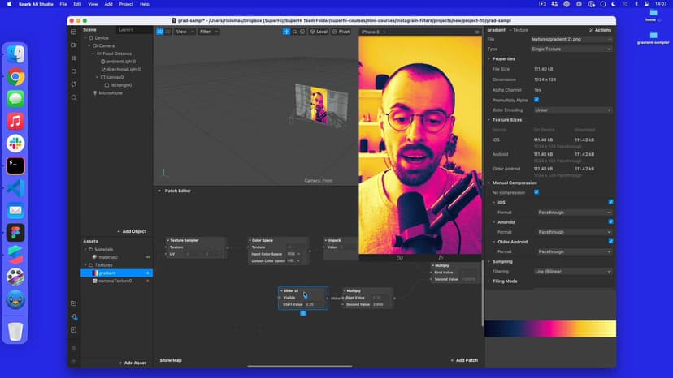The height and width of the screenshot is (378, 673).
Task: Switch to the Layers tab
Action: (x=126, y=29)
